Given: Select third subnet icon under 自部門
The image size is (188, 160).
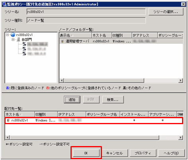Looking at the screenshot, I should click(24, 54).
